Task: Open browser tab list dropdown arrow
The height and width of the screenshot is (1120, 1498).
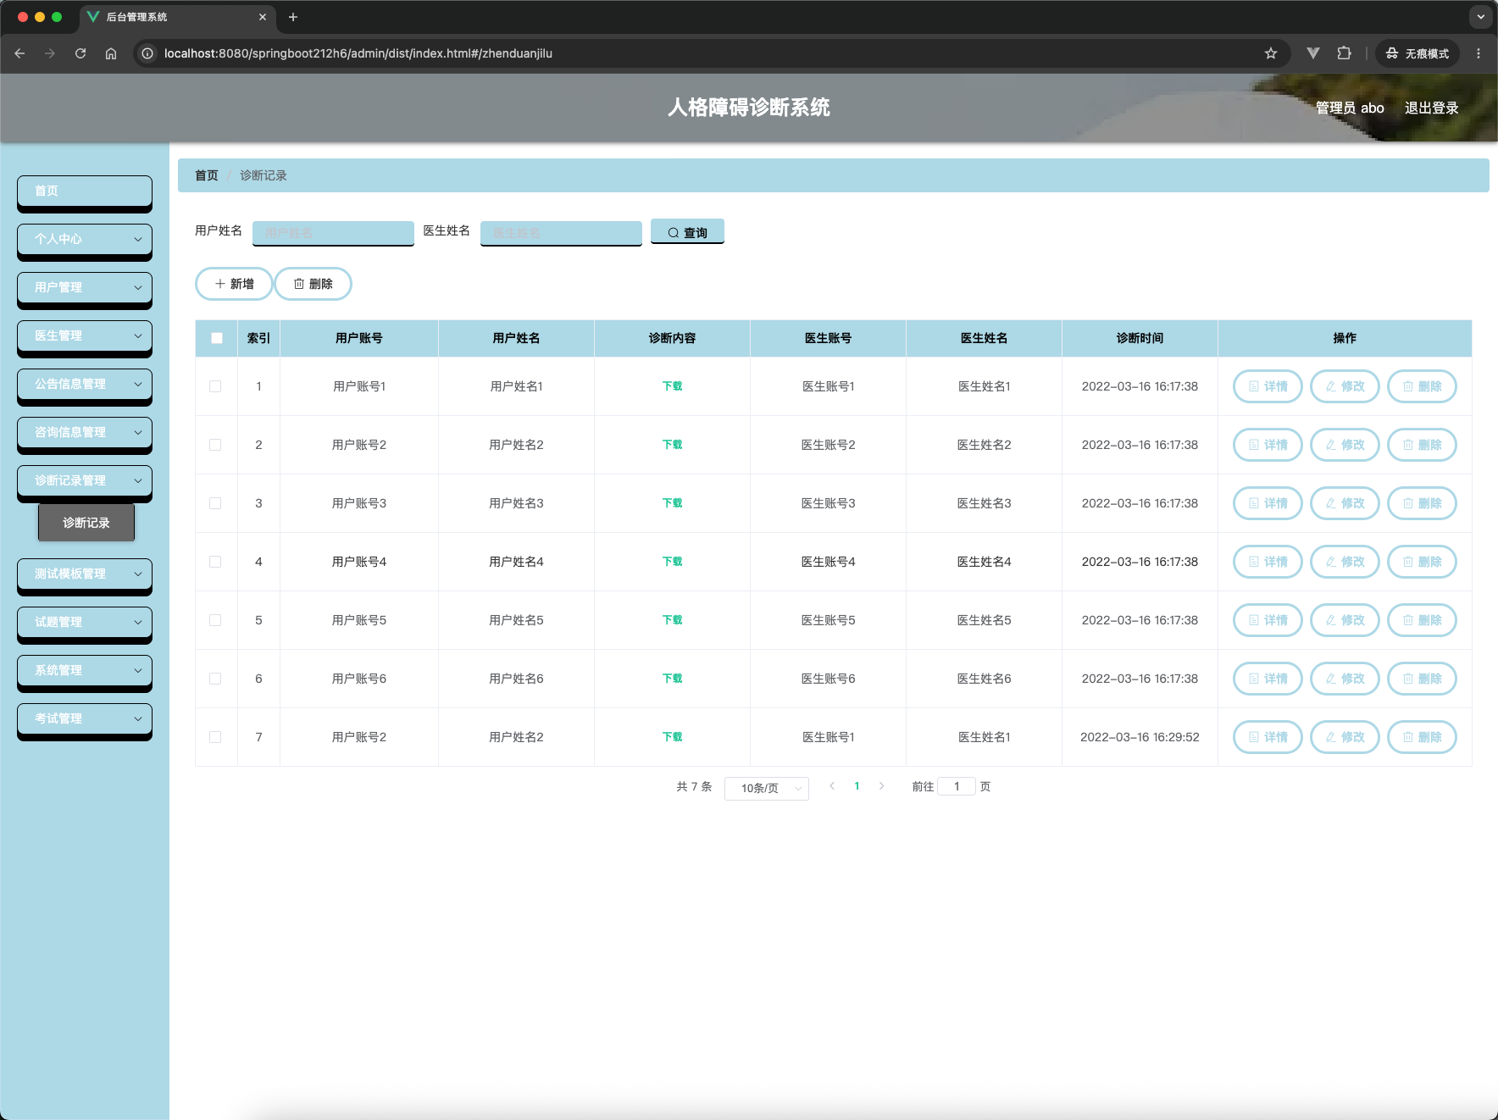Action: (x=1481, y=17)
